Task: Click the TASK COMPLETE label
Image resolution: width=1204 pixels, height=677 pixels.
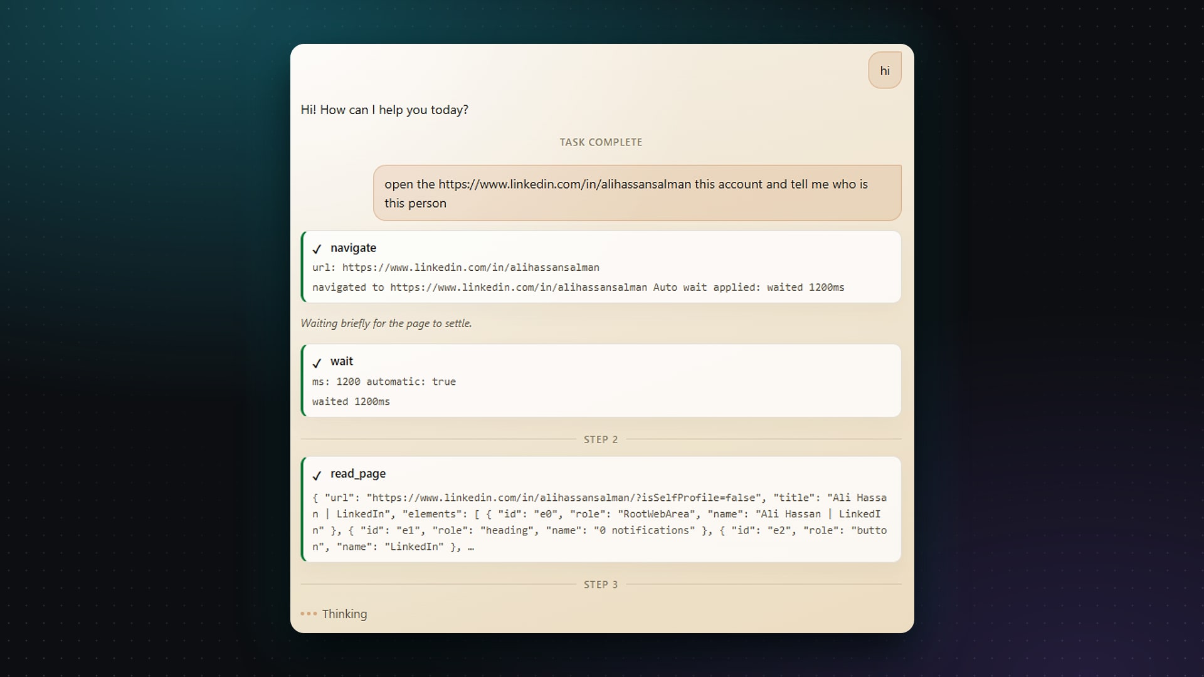Action: (x=601, y=142)
